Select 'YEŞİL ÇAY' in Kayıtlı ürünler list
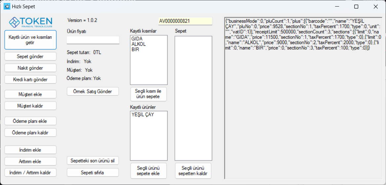This screenshot has height=185, width=386. [x=143, y=115]
